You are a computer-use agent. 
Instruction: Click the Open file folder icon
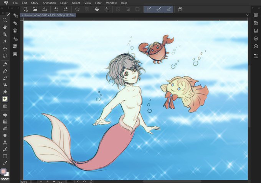[35, 9]
